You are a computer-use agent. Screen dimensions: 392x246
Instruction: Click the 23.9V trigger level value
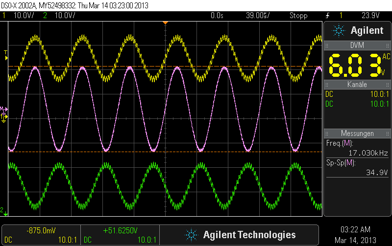tap(370, 16)
